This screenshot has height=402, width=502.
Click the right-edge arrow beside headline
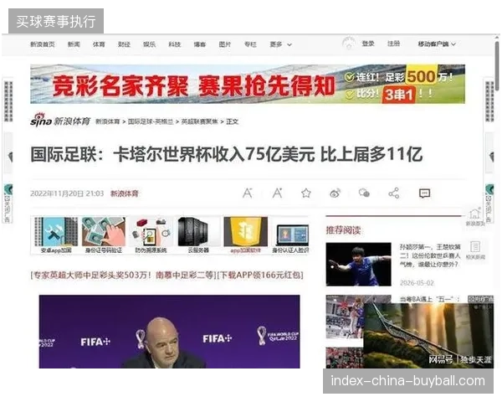tap(492, 157)
